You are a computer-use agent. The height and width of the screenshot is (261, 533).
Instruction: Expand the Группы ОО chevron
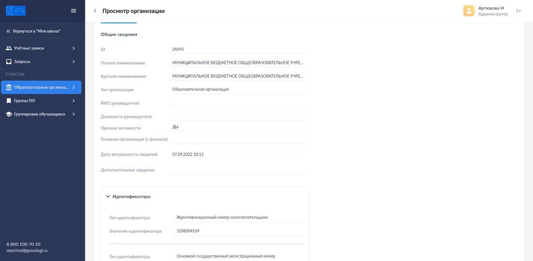[x=73, y=101]
